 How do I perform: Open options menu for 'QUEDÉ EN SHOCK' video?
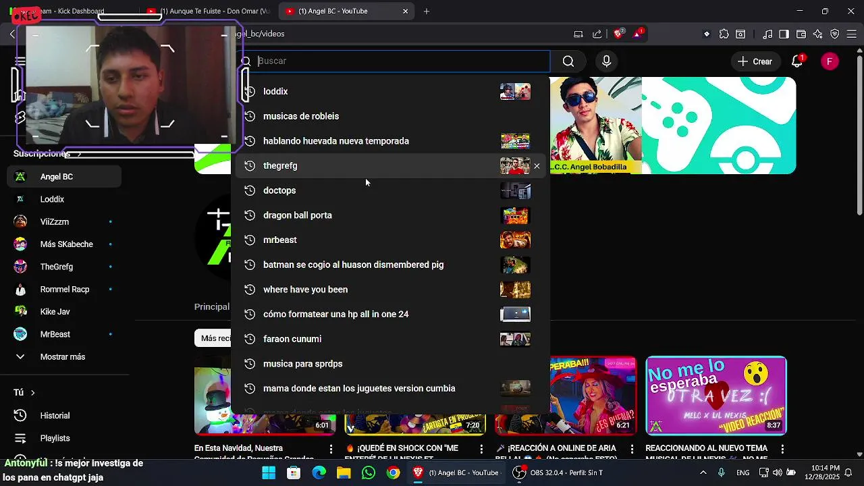tap(481, 449)
